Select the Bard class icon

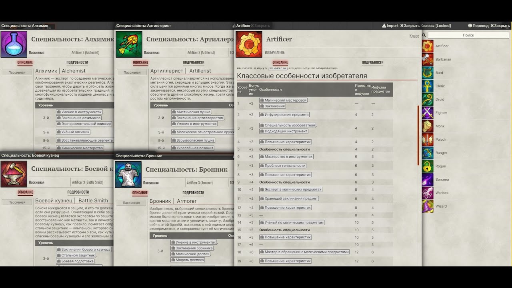coord(428,73)
